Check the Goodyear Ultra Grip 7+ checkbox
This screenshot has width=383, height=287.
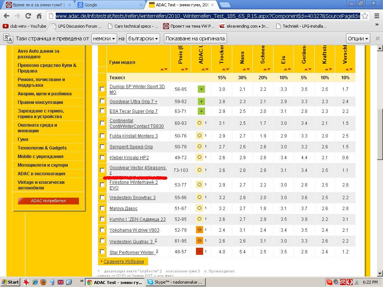[x=102, y=101]
